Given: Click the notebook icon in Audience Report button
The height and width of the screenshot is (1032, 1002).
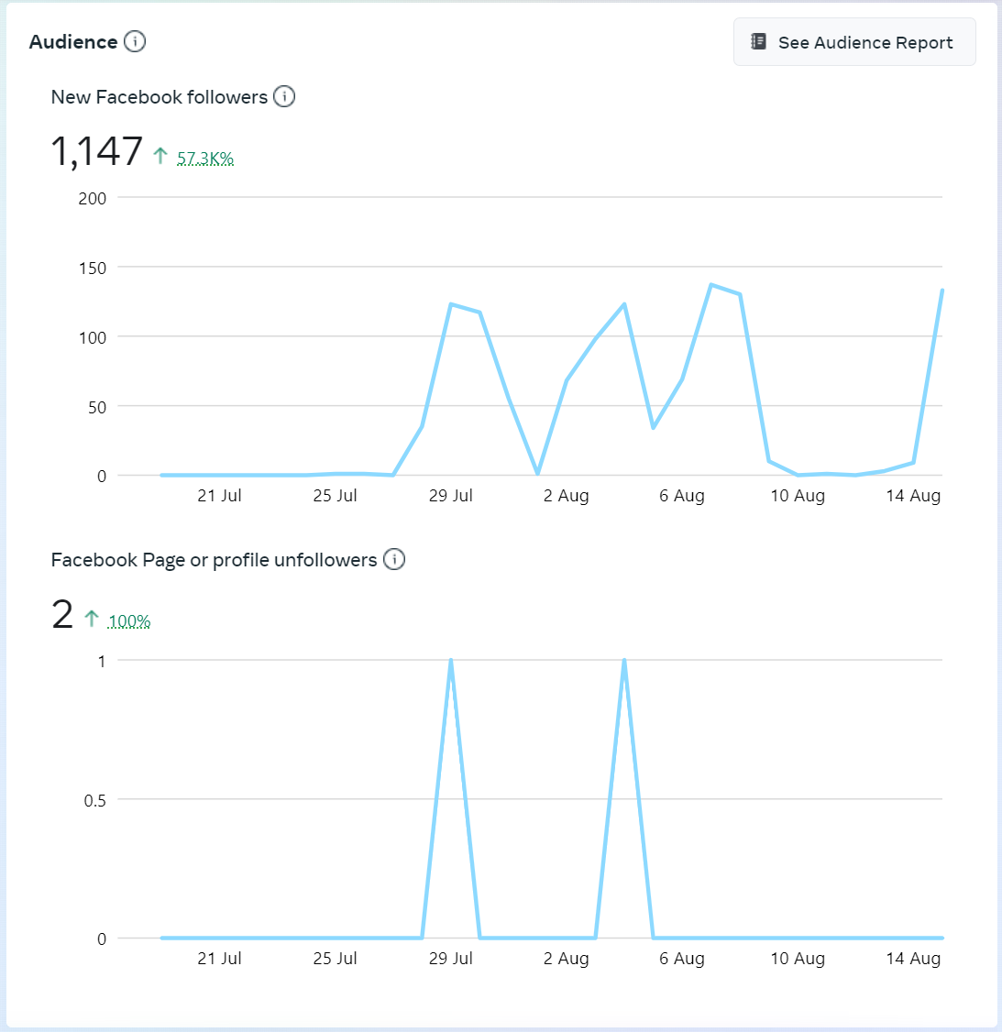Looking at the screenshot, I should coord(759,41).
